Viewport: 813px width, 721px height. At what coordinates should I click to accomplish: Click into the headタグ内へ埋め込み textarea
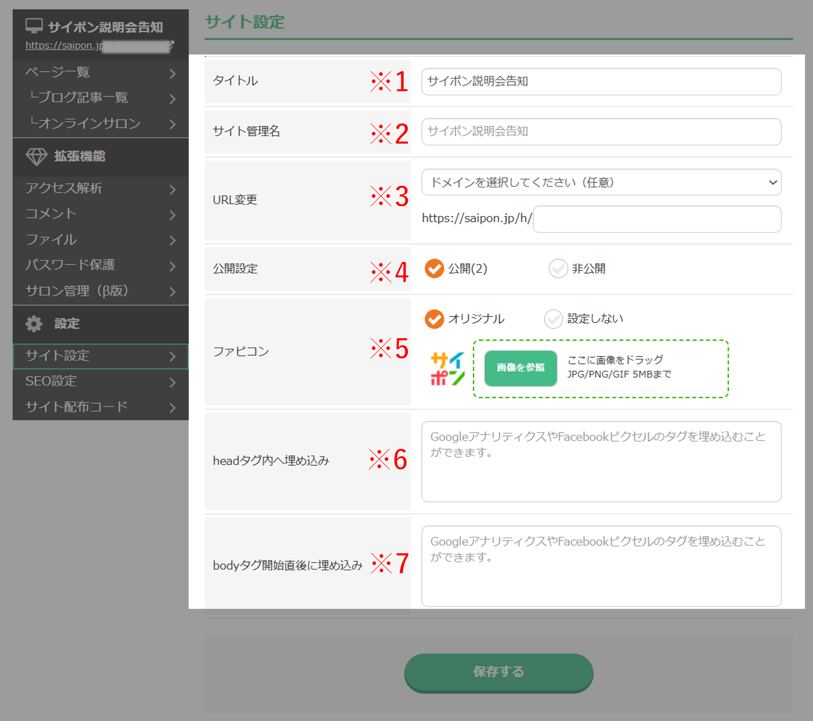pos(601,462)
